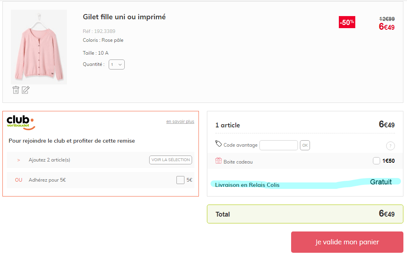Focus the Code avantage input field
Viewport: 407px width, 260px height.
(x=279, y=145)
